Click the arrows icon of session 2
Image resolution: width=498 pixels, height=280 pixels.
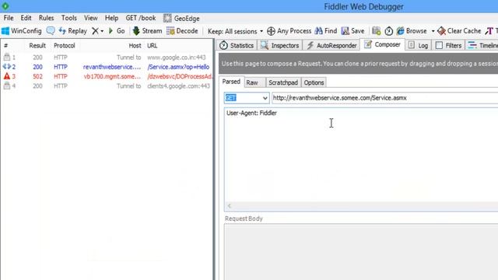coord(7,67)
